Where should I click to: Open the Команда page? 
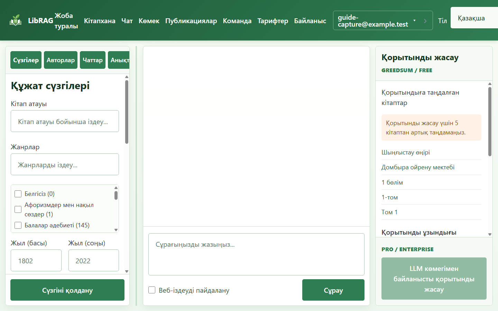tap(237, 21)
